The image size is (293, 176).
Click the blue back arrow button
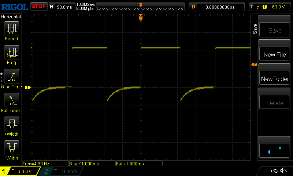click(274, 151)
